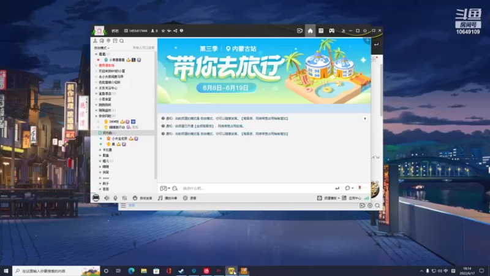Image resolution: width=490 pixels, height=276 pixels.
Task: Click the headset icon in the left toolbar
Action: 102,40
